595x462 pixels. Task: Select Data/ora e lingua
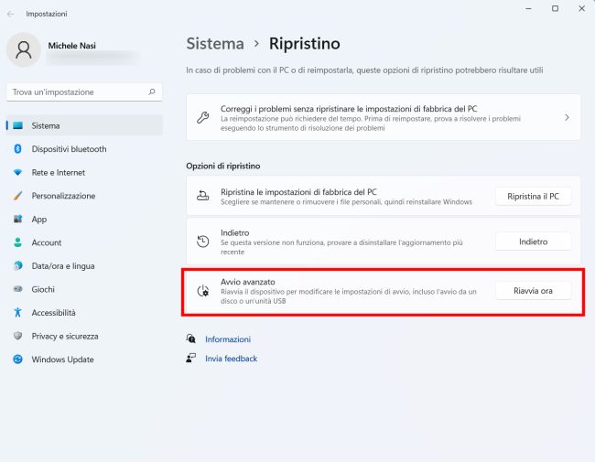tap(84, 265)
